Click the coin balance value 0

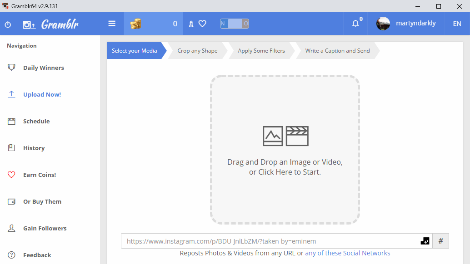(x=175, y=24)
